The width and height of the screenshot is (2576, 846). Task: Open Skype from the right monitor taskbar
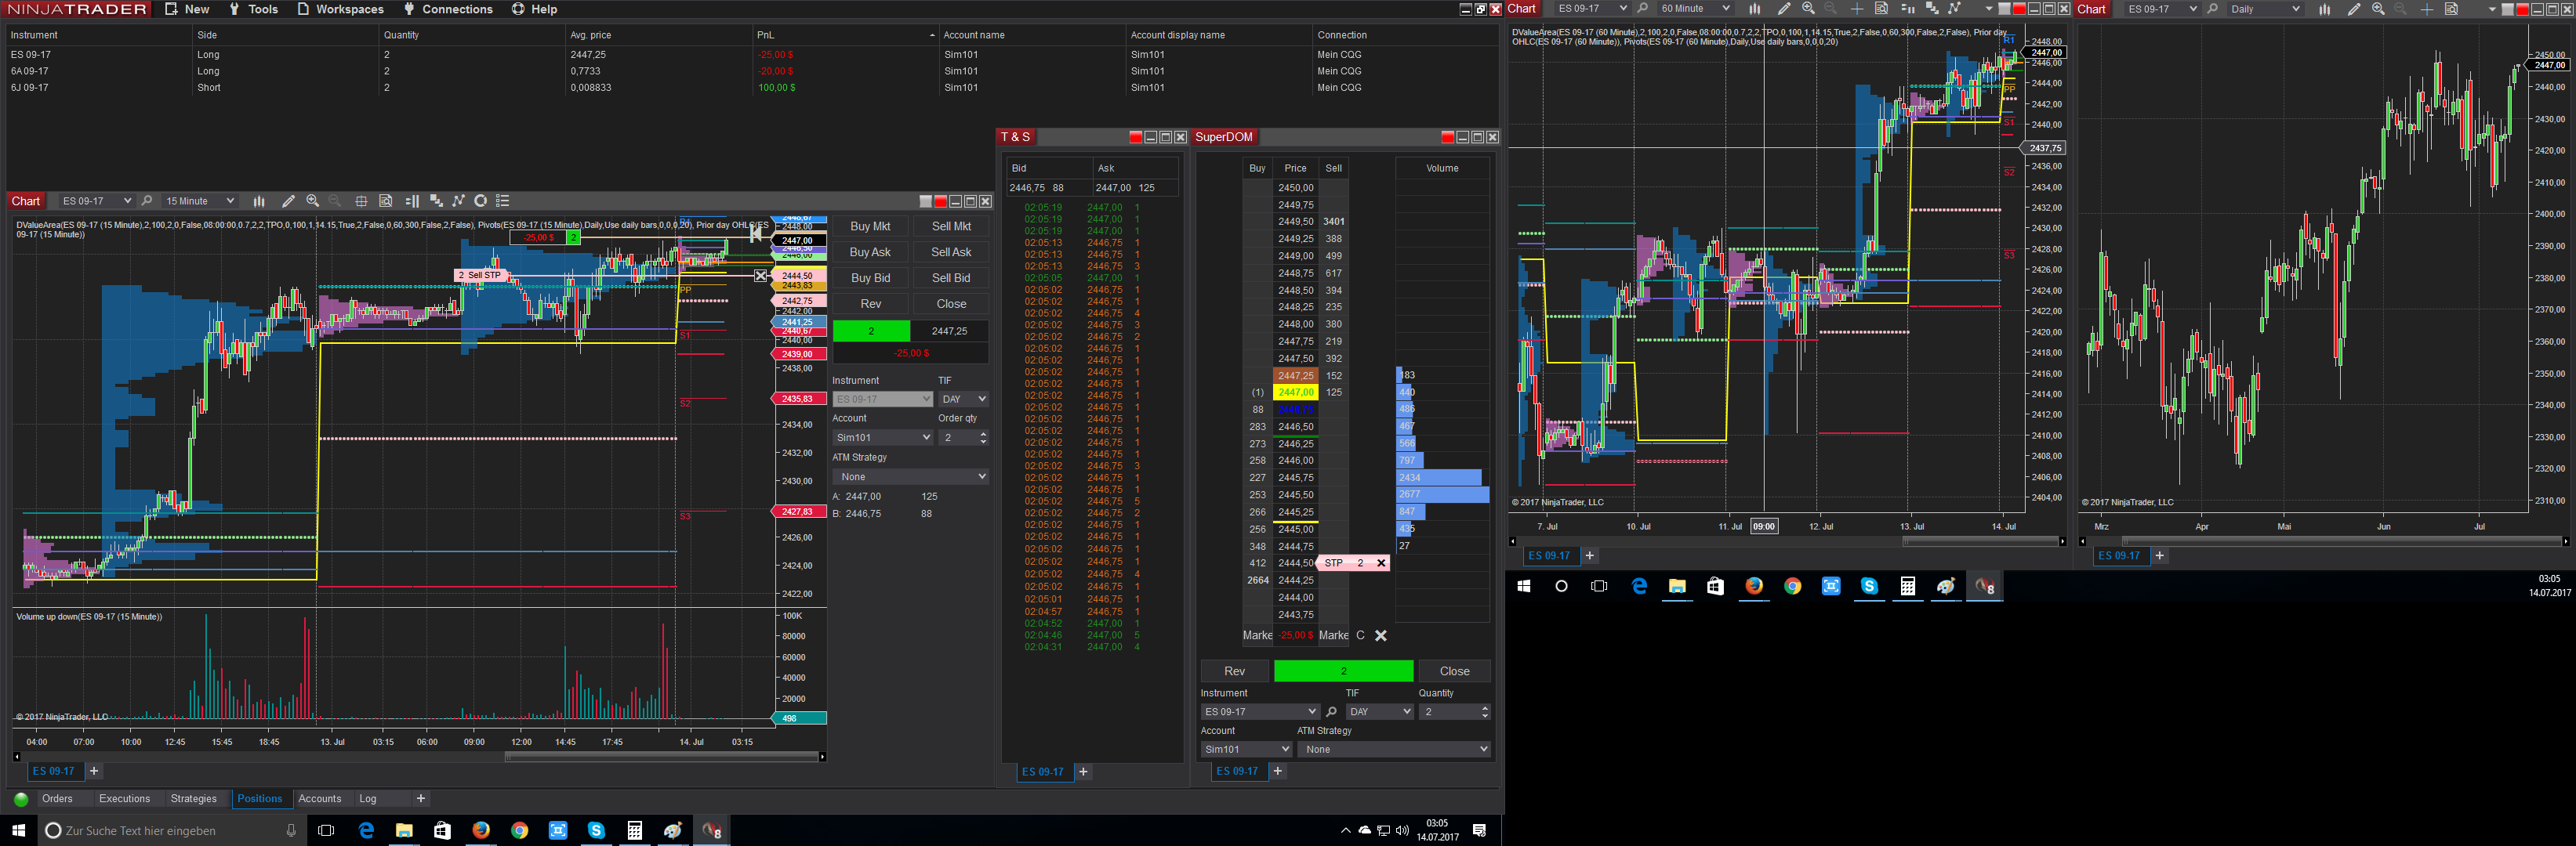point(1869,586)
